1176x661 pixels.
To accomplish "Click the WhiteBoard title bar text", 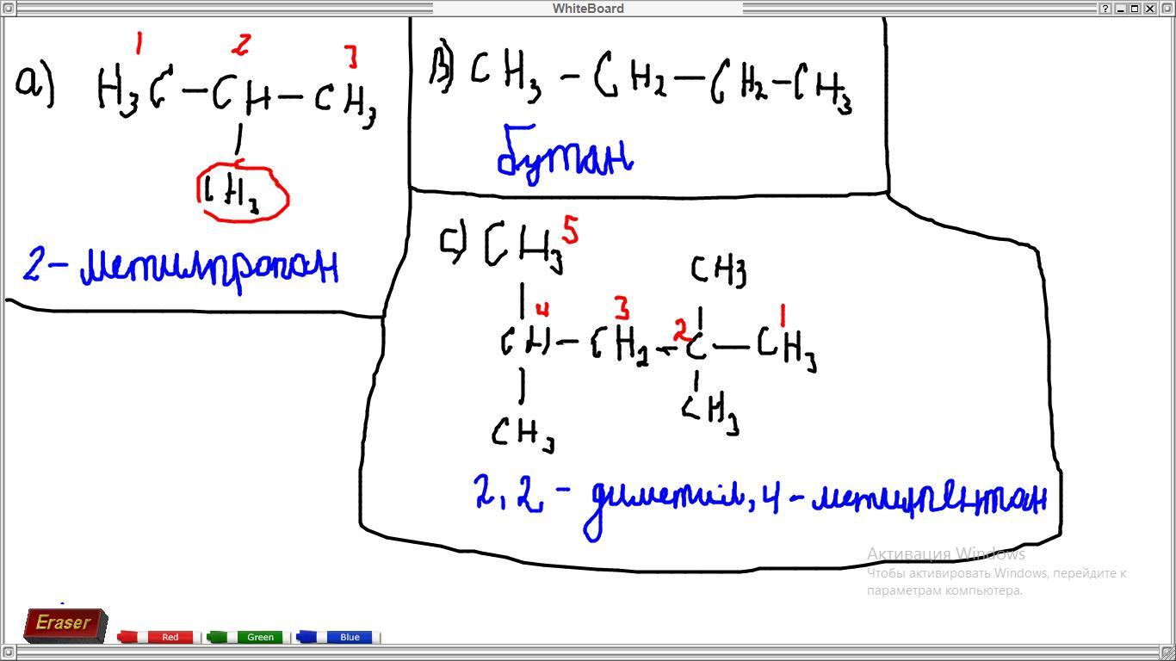I will point(588,9).
